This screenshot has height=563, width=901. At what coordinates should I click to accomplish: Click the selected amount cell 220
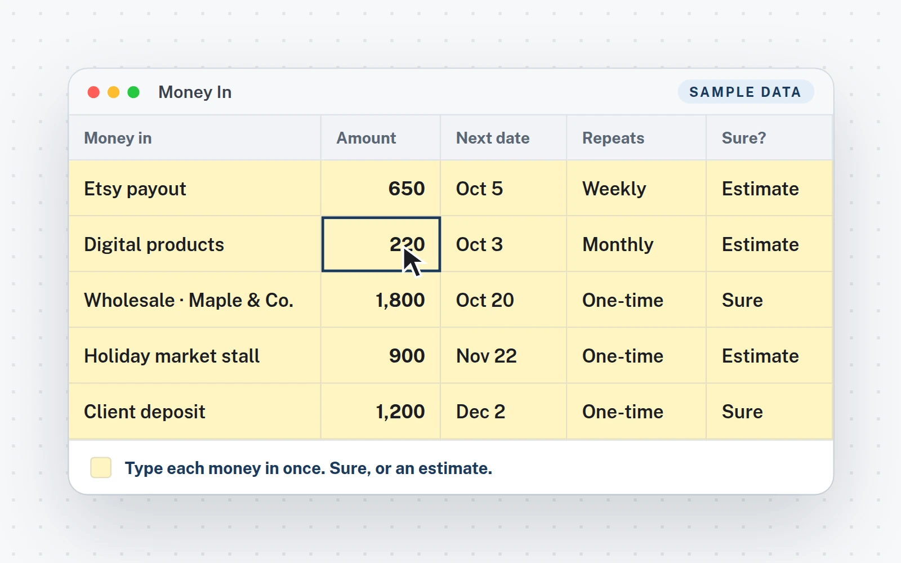pos(381,244)
